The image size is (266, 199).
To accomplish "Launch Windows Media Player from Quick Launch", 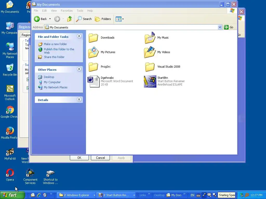I will coord(45,195).
